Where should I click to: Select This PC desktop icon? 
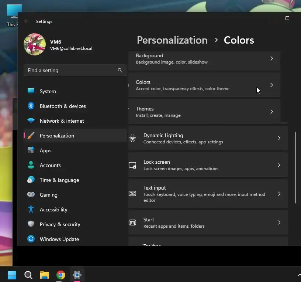[12, 16]
